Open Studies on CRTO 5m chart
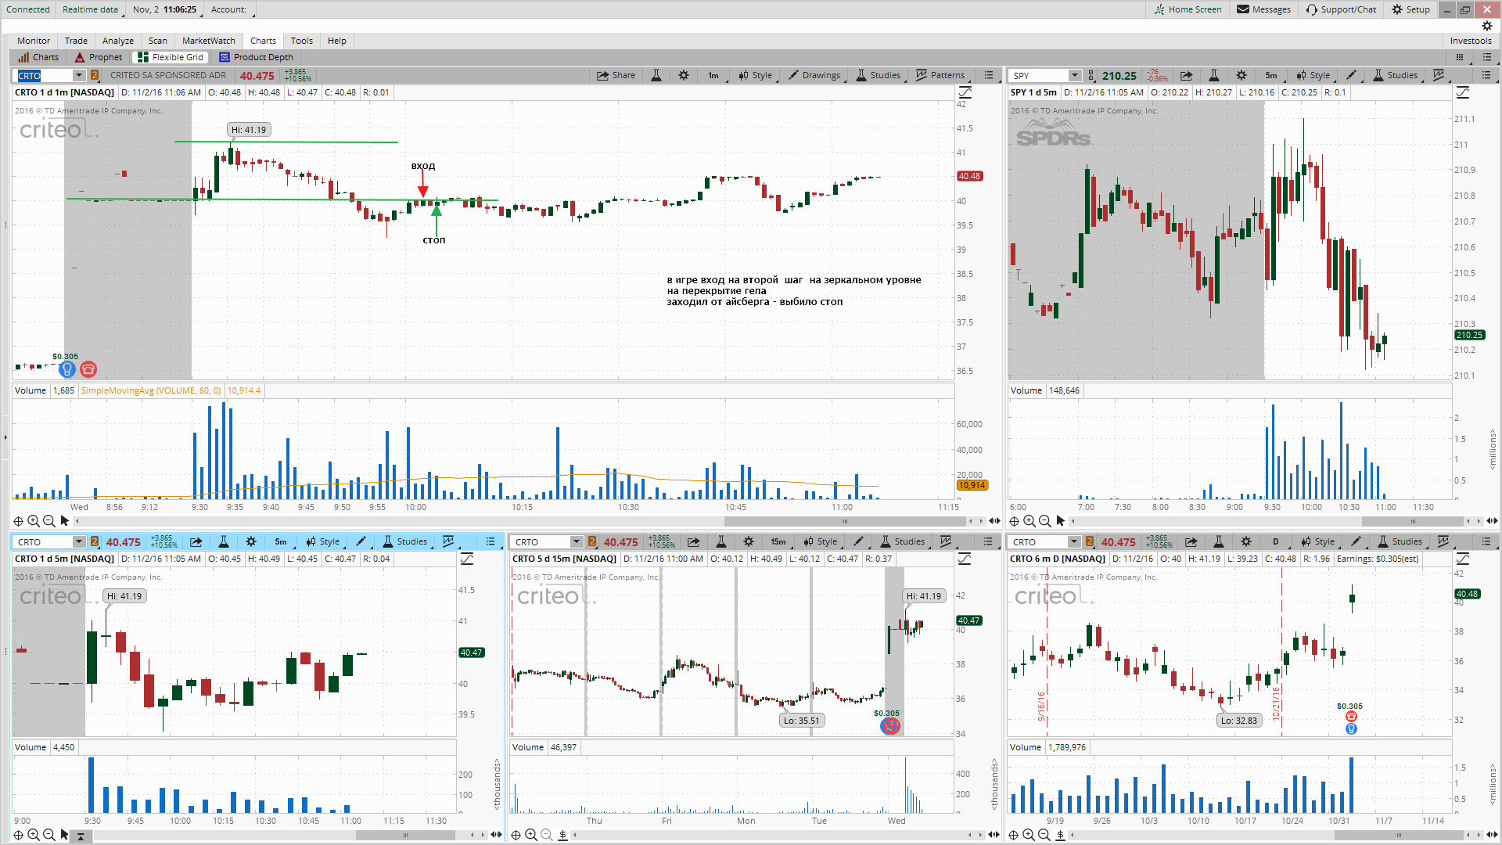This screenshot has height=845, width=1502. coord(404,541)
